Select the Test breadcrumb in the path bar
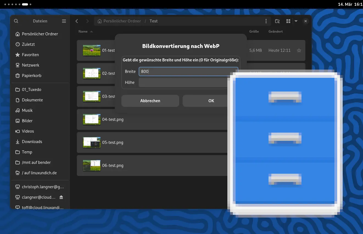Viewport: 363px width, 234px height. 153,21
